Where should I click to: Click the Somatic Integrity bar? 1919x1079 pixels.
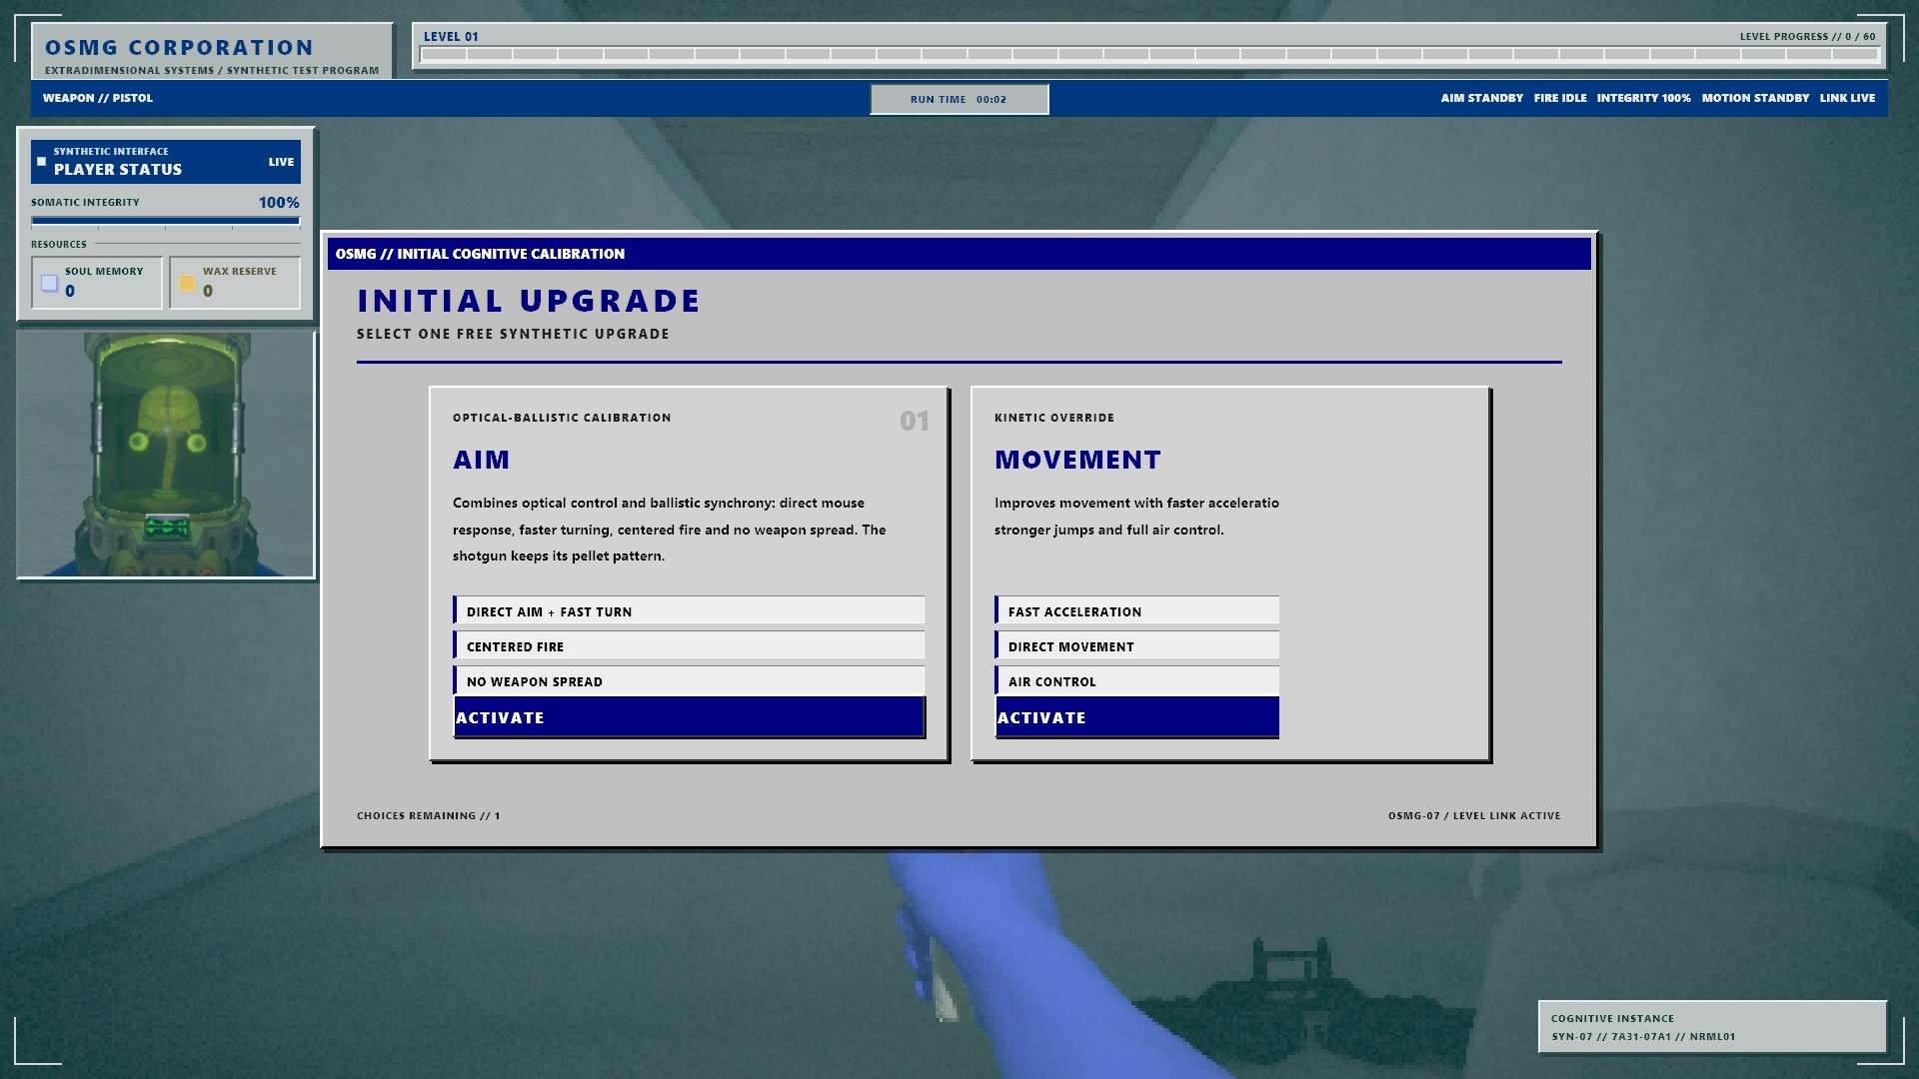click(166, 221)
